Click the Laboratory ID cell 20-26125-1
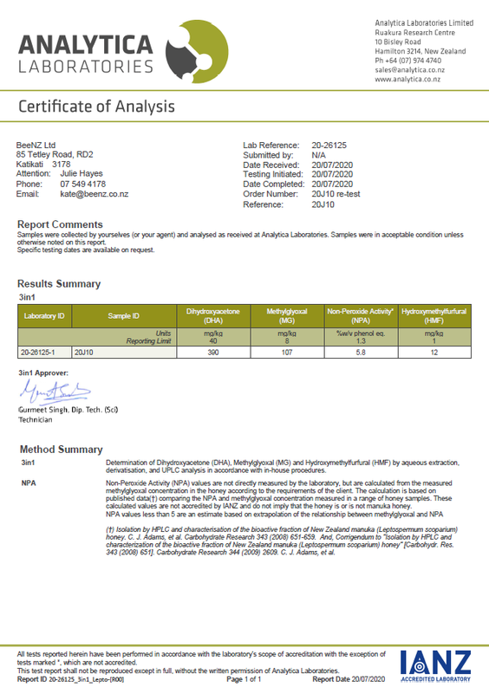 click(44, 353)
